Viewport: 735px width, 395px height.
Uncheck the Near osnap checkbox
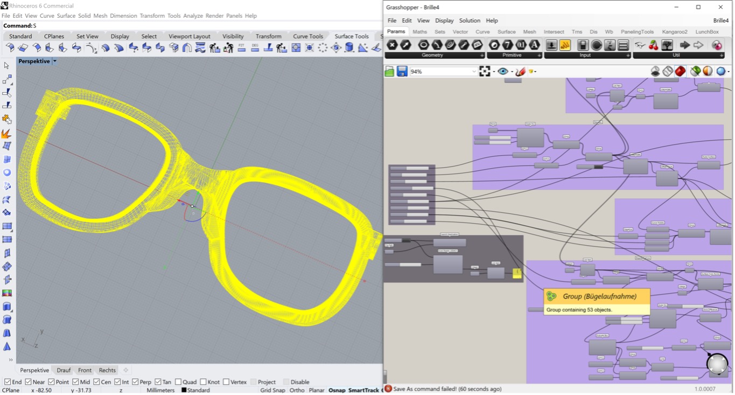(x=28, y=382)
